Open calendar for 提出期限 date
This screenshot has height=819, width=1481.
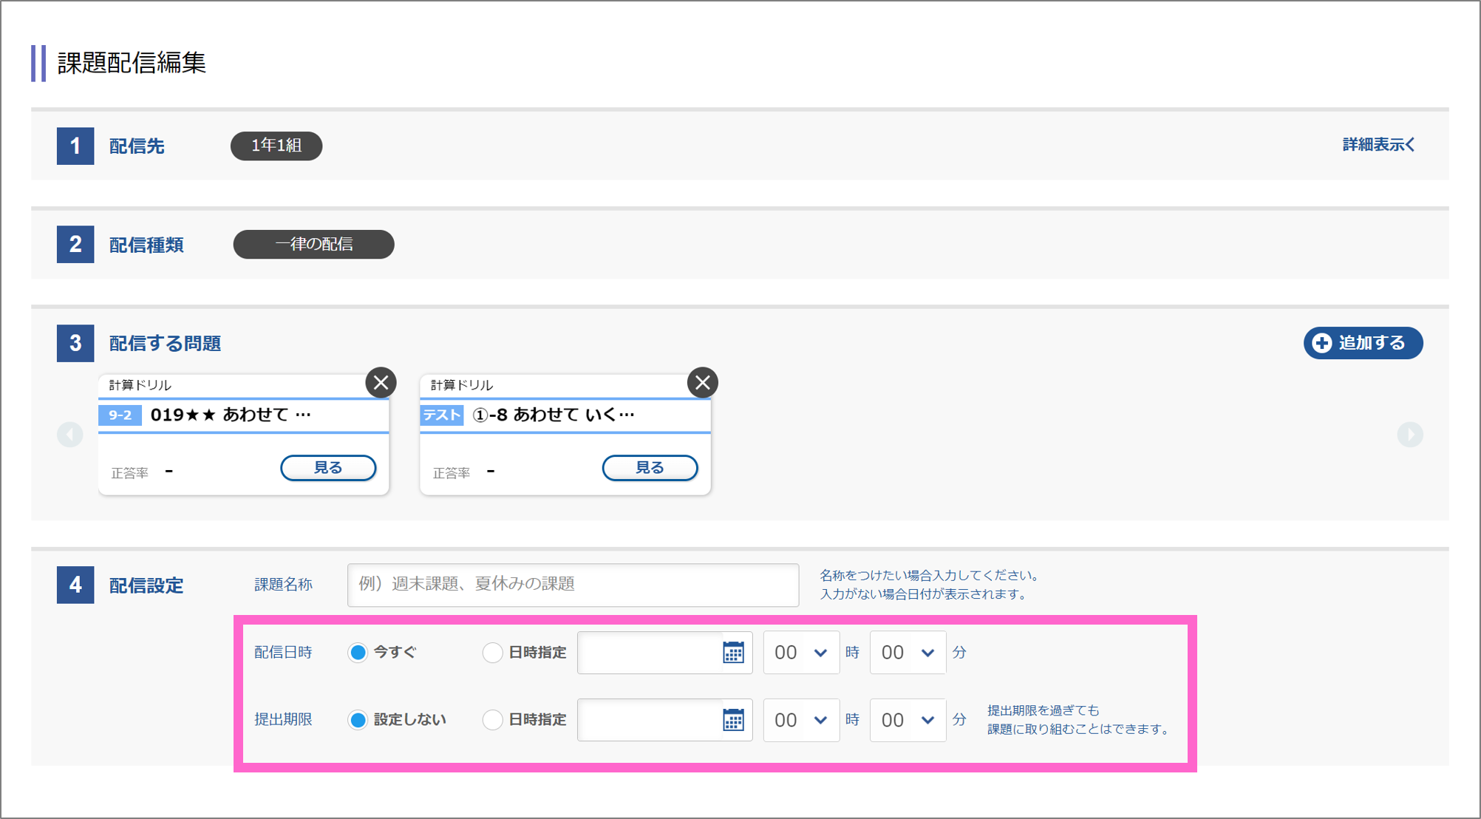pos(733,720)
